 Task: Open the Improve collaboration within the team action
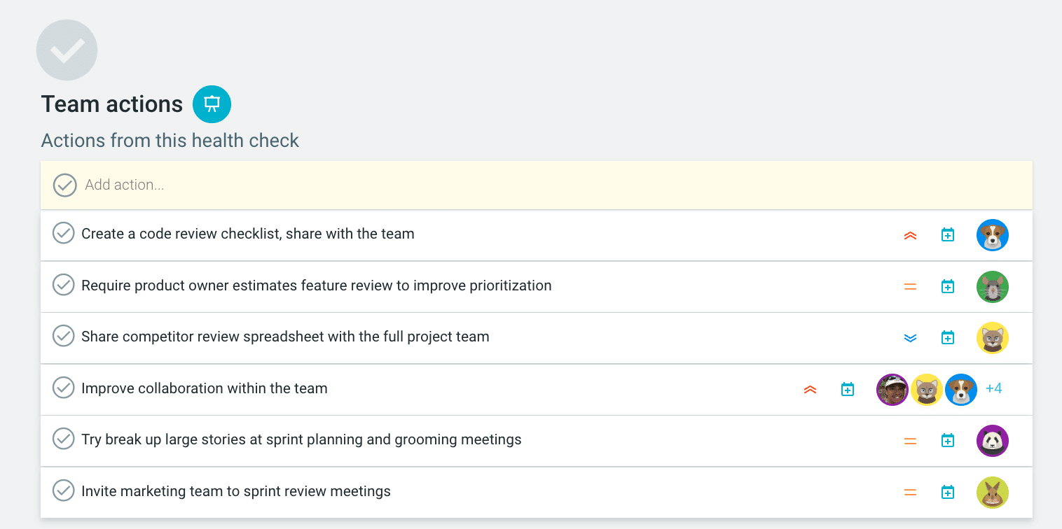(x=204, y=388)
